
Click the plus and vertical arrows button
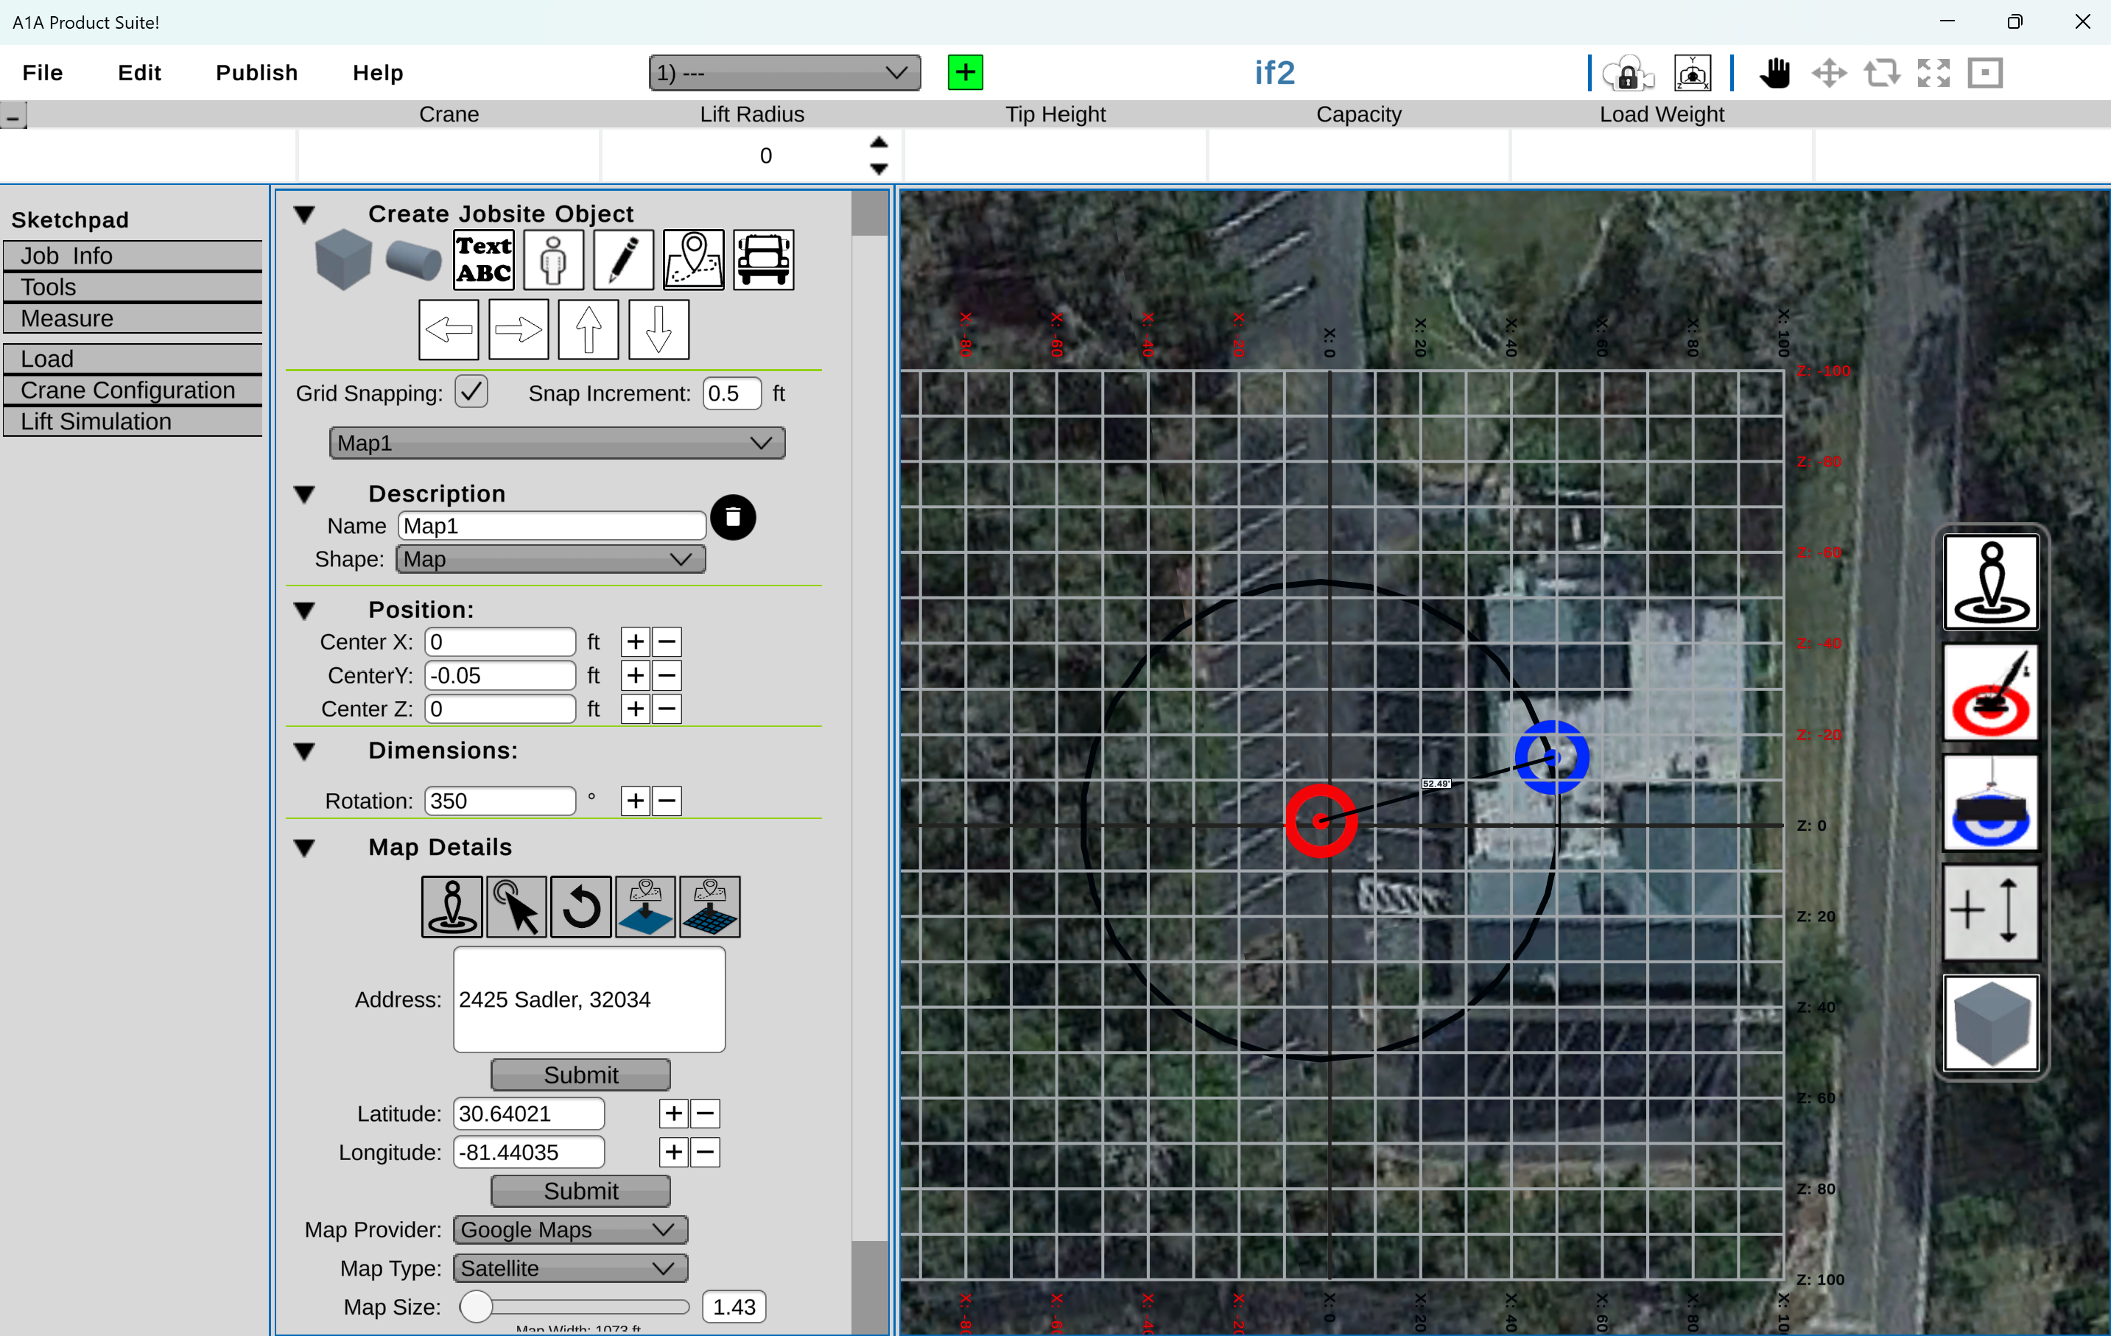click(x=1991, y=912)
